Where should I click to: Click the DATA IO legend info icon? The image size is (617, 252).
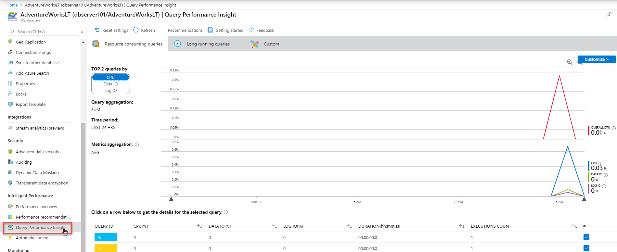[606, 175]
